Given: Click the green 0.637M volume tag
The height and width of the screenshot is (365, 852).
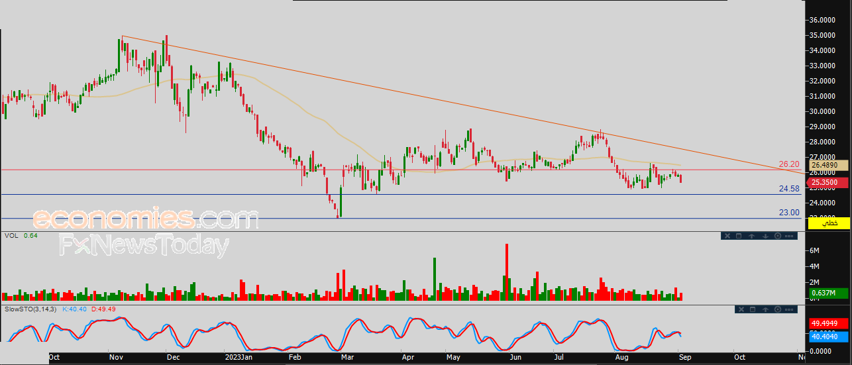Looking at the screenshot, I should click(828, 293).
